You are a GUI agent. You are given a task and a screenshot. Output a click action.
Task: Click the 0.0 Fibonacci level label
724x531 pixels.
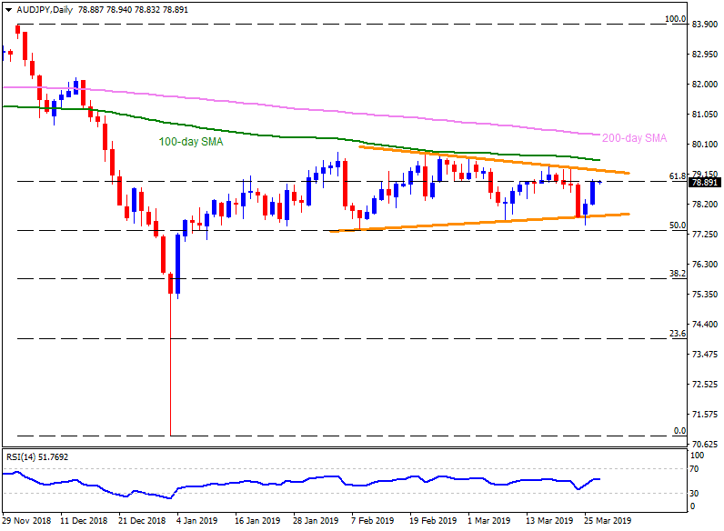coord(678,430)
